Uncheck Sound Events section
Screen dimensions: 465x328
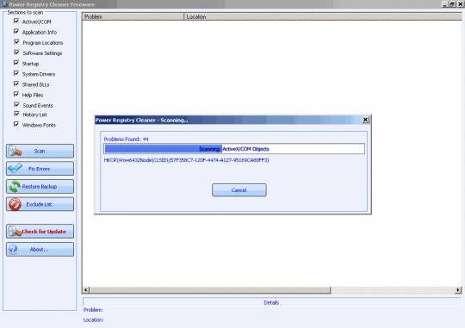16,105
